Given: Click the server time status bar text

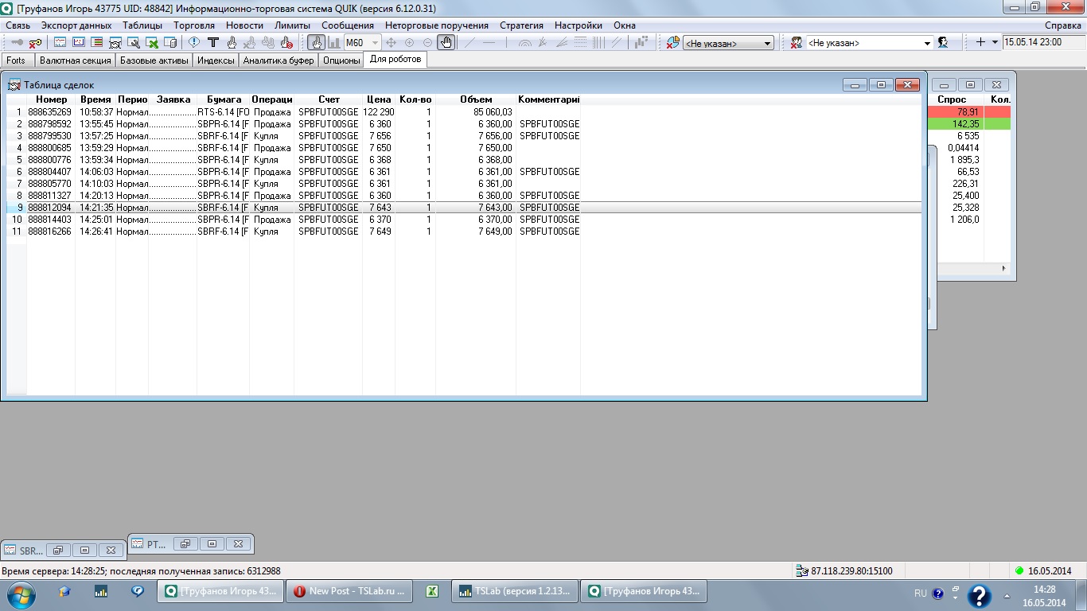Looking at the screenshot, I should click(x=141, y=570).
